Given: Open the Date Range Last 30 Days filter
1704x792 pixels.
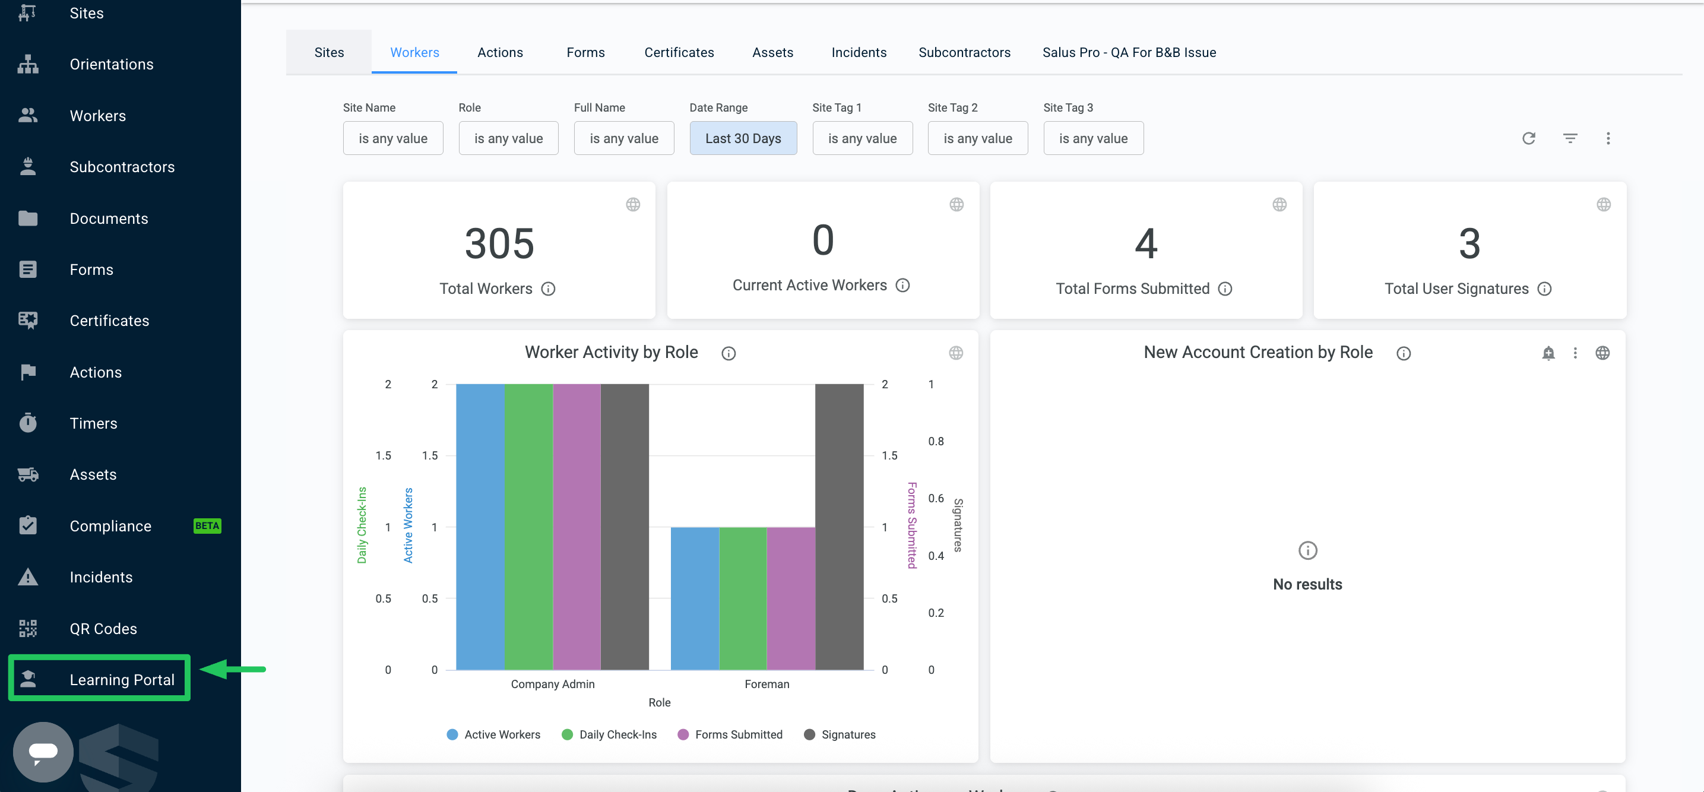Looking at the screenshot, I should (743, 138).
